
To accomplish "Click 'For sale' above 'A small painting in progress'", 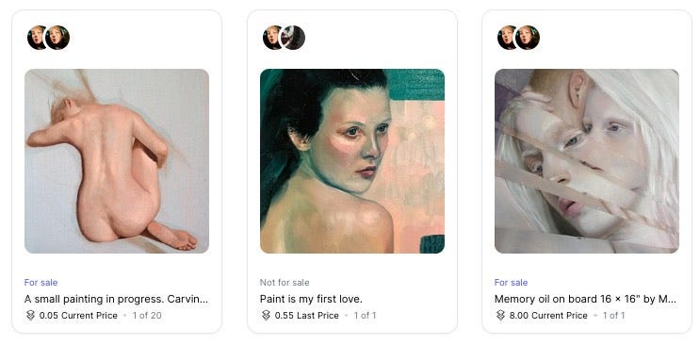I will click(41, 283).
